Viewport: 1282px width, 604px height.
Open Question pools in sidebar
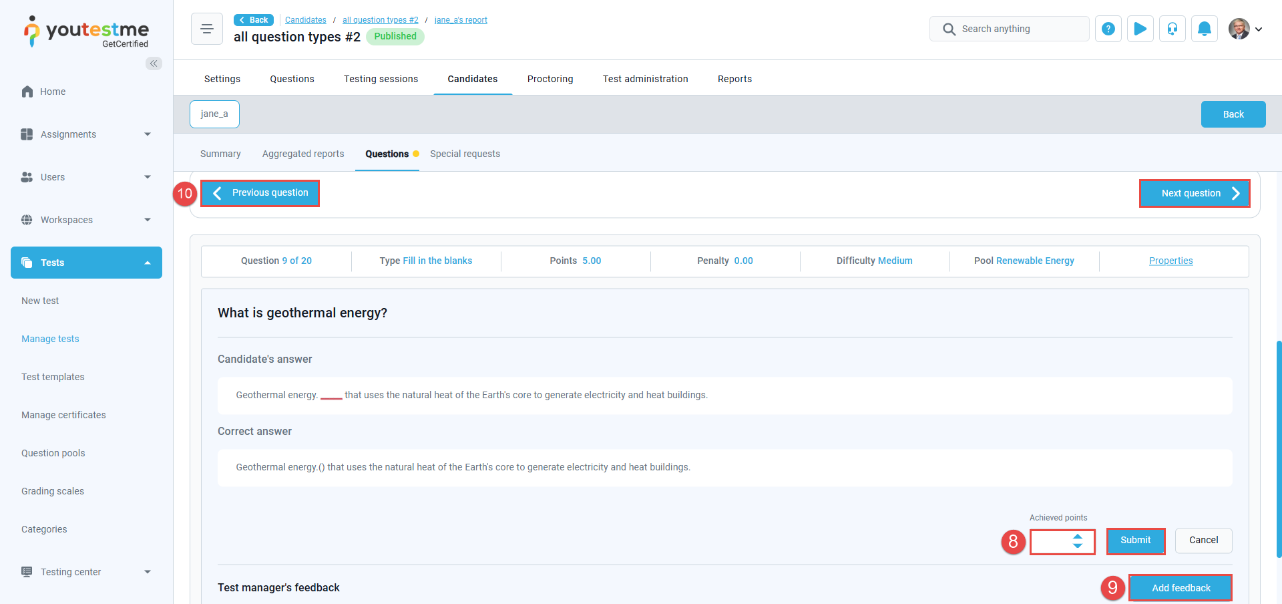pos(53,453)
